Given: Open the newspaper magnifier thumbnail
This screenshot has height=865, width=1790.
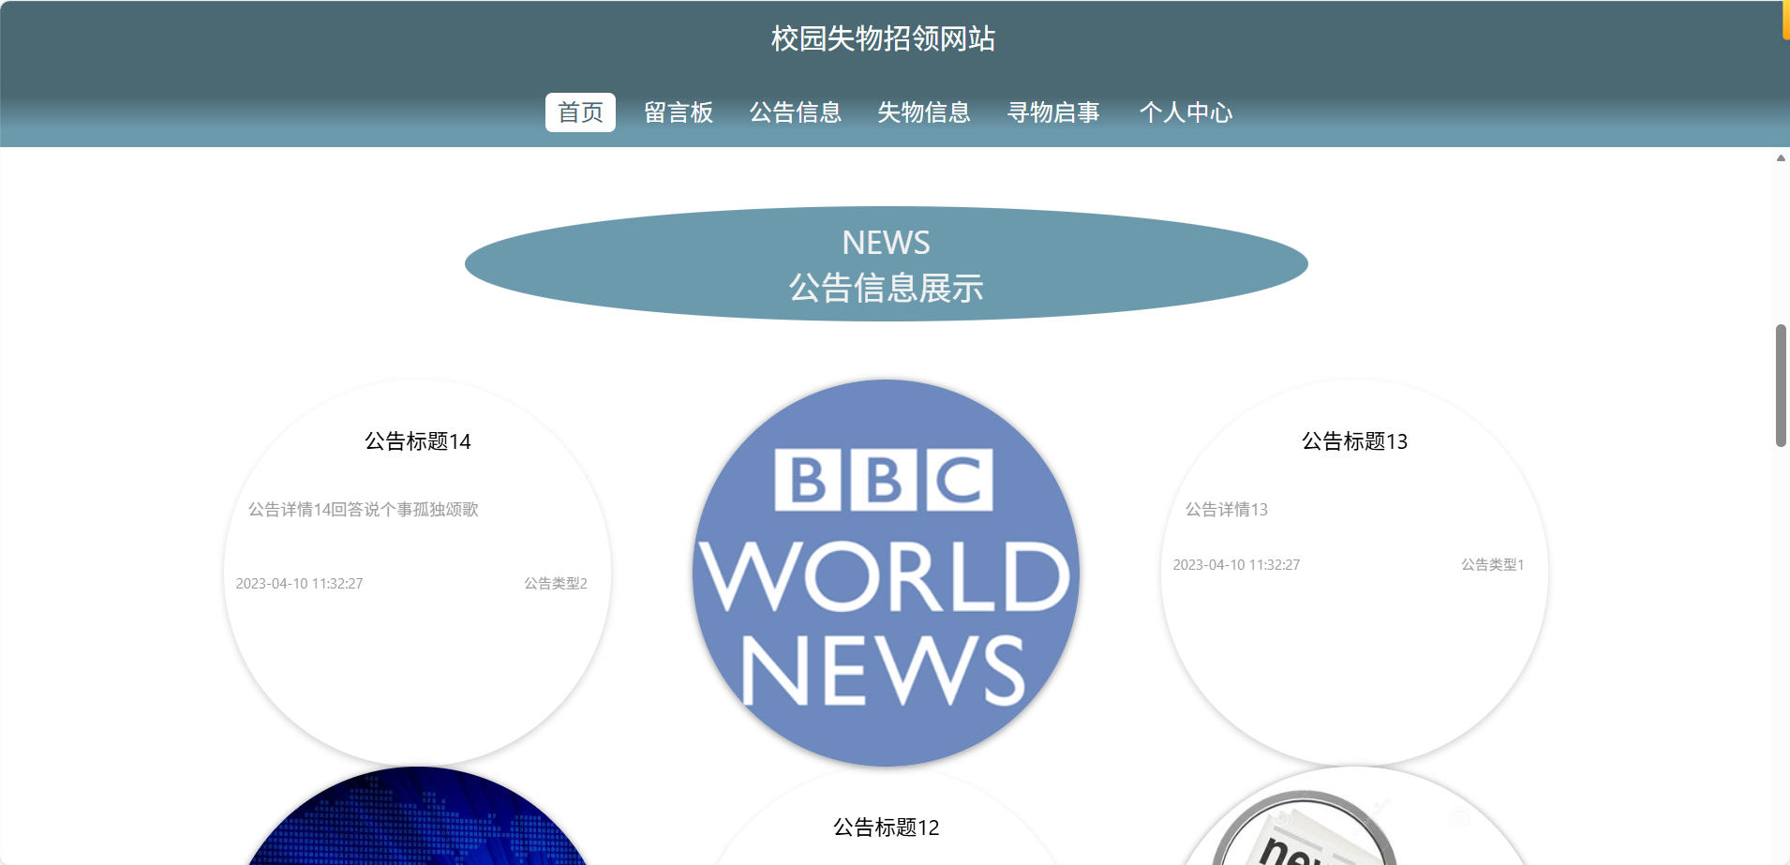Looking at the screenshot, I should (x=1354, y=816).
